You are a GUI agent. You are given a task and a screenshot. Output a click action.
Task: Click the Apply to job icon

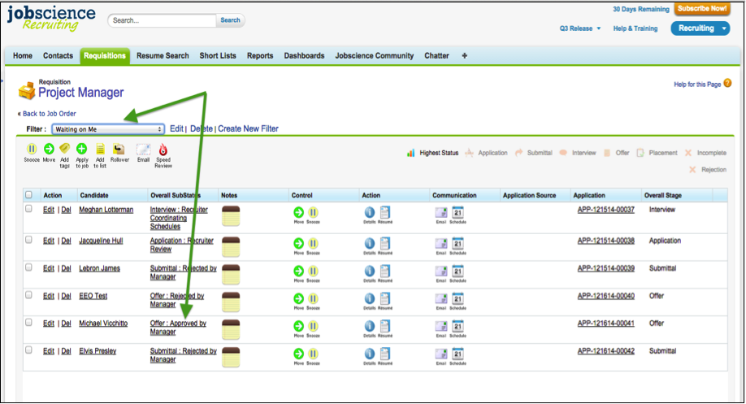pyautogui.click(x=82, y=149)
